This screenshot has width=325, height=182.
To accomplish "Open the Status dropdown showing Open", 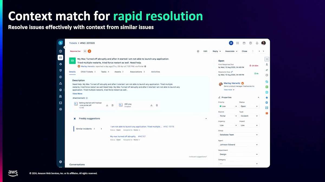I will (x=249, y=106).
